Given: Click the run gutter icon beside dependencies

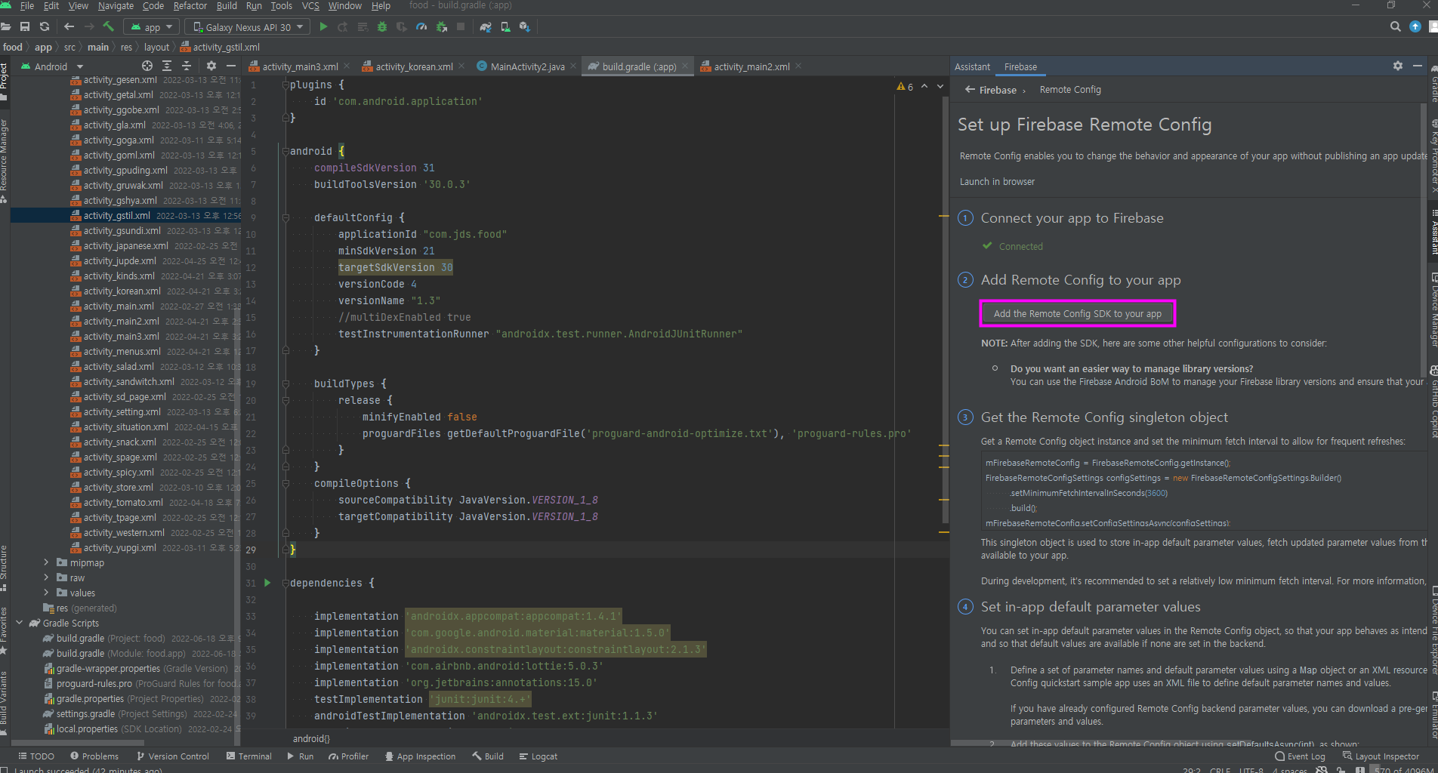Looking at the screenshot, I should [x=267, y=583].
